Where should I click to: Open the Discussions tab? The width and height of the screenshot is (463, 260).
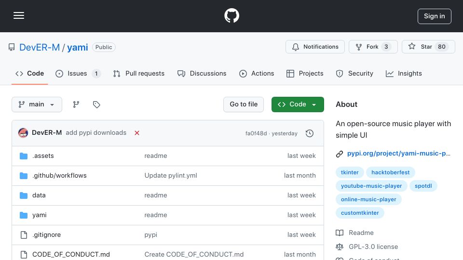[202, 73]
